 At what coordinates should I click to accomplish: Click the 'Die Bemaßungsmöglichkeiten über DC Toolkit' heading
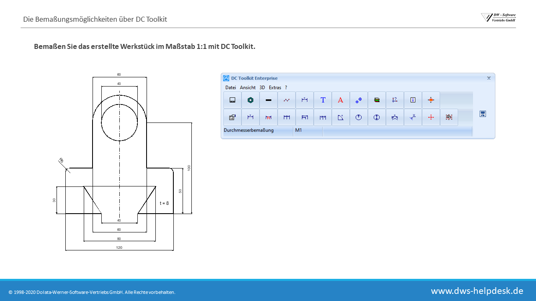pos(95,19)
